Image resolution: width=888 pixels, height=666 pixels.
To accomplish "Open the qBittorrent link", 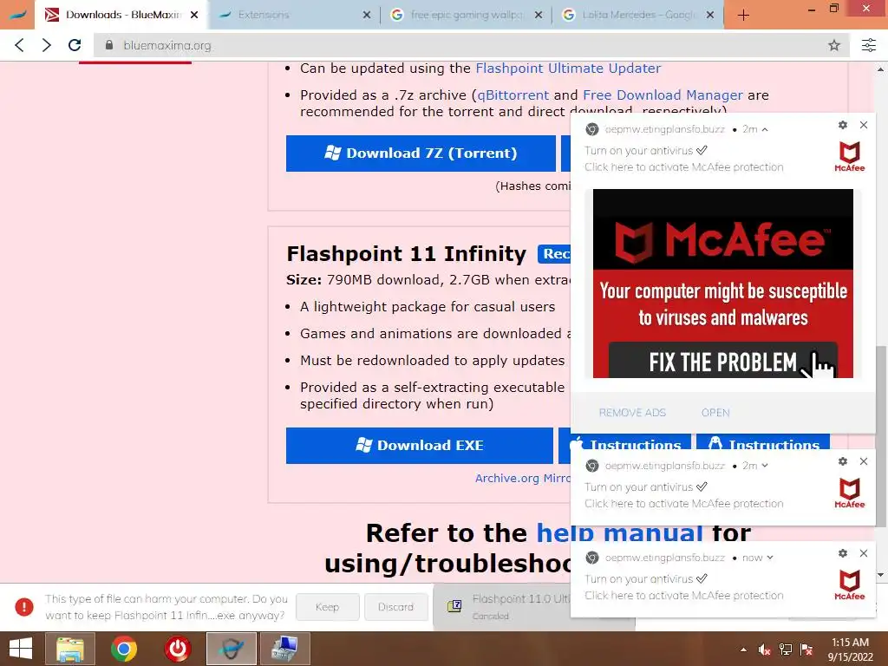I will coord(513,95).
